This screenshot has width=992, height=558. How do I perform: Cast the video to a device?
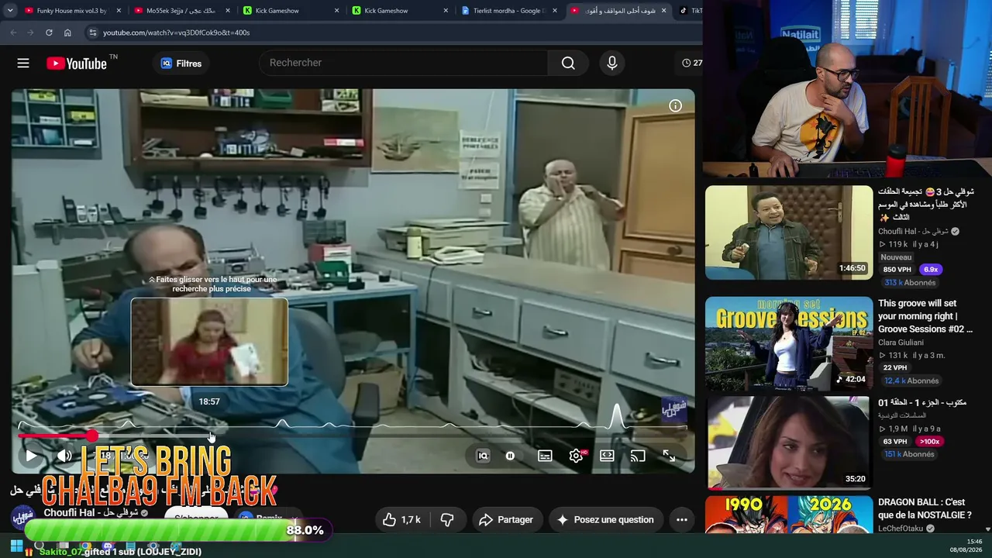click(638, 456)
